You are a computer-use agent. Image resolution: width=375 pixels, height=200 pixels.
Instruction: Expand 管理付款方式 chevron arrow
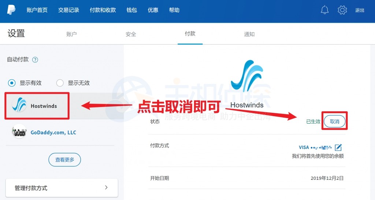[x=106, y=188]
